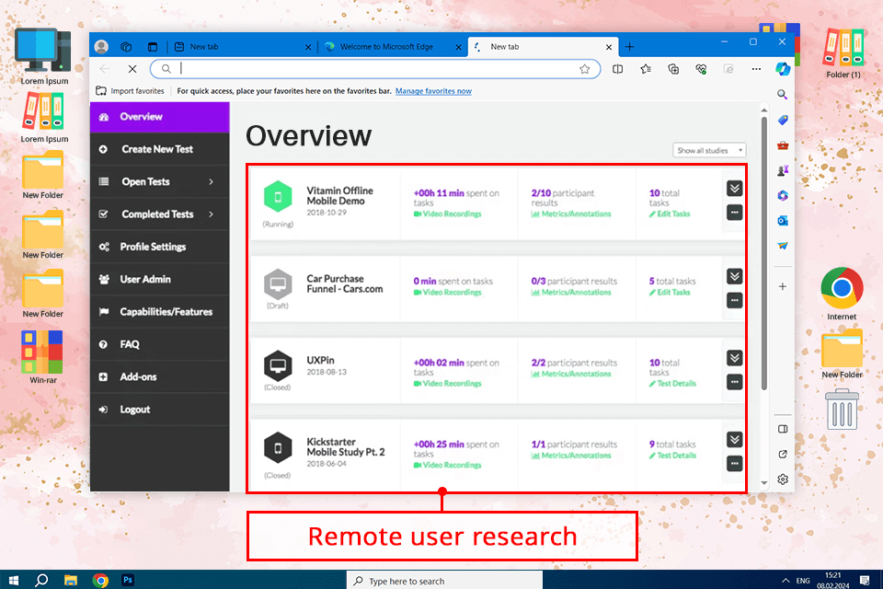Open Edge sidebar shopping tag icon
Viewport: 883px width, 589px height.
tap(783, 120)
